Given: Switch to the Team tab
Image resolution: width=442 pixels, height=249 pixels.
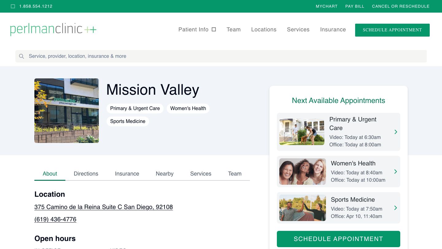Looking at the screenshot, I should [235, 174].
